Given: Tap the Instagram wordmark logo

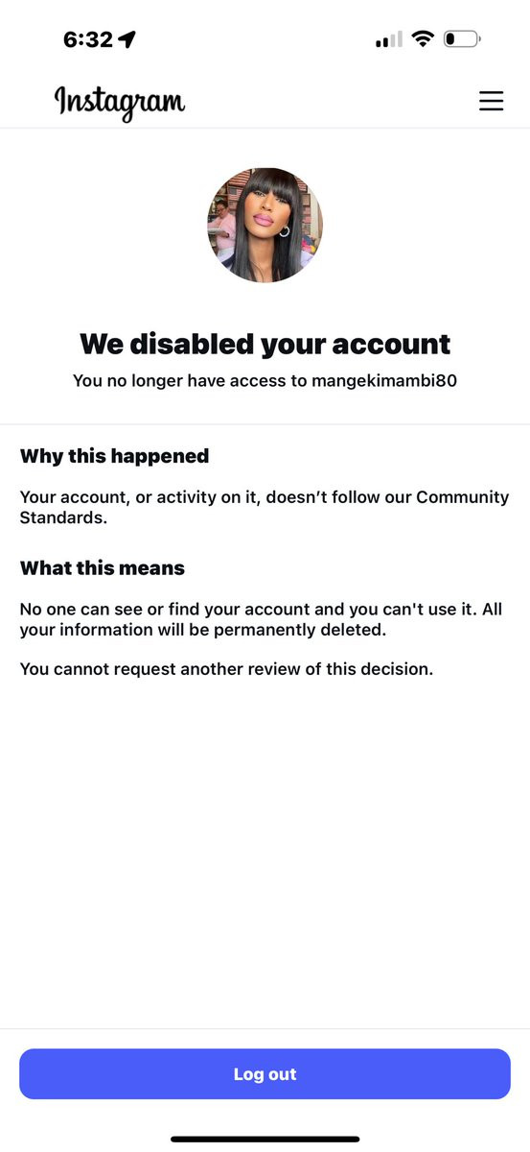Looking at the screenshot, I should (x=120, y=102).
